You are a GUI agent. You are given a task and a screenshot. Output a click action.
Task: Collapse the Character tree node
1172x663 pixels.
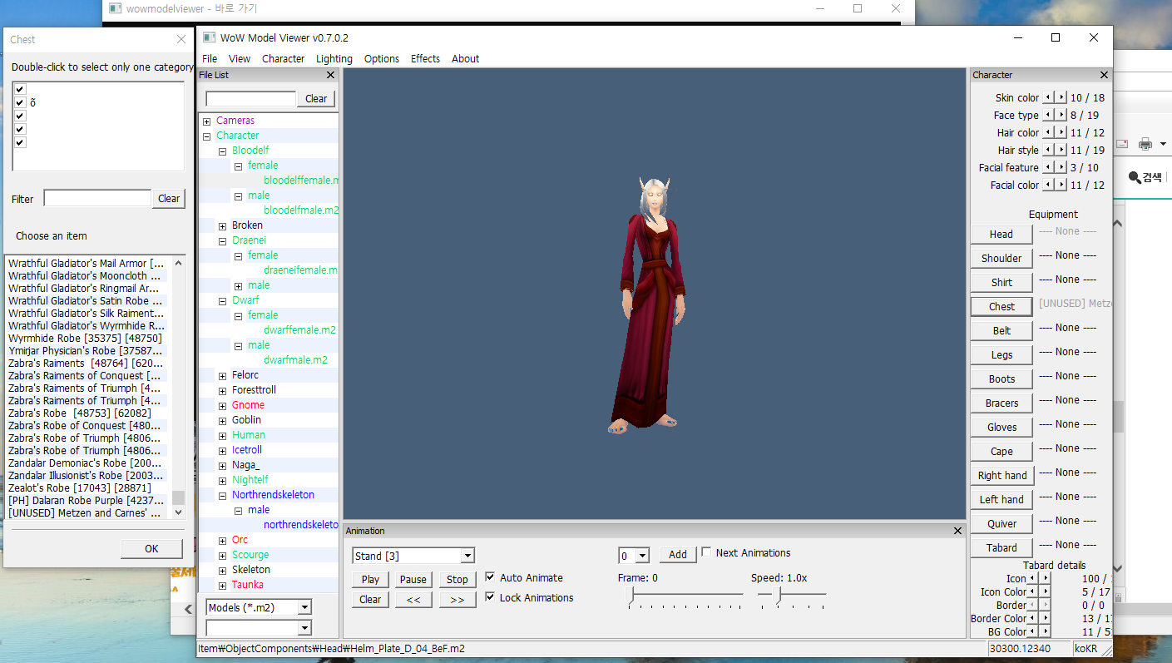tap(207, 136)
